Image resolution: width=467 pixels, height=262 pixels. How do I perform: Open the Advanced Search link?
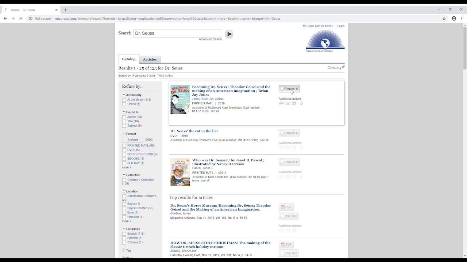pos(210,39)
